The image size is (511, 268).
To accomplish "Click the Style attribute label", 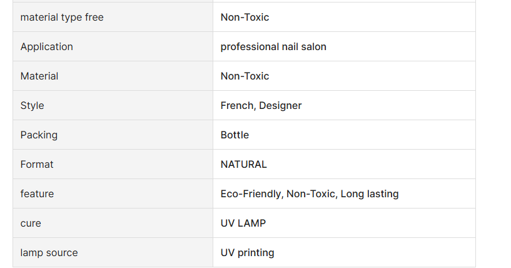I will click(32, 105).
